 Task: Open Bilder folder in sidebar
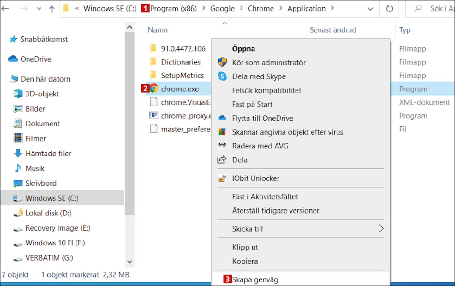(x=29, y=109)
